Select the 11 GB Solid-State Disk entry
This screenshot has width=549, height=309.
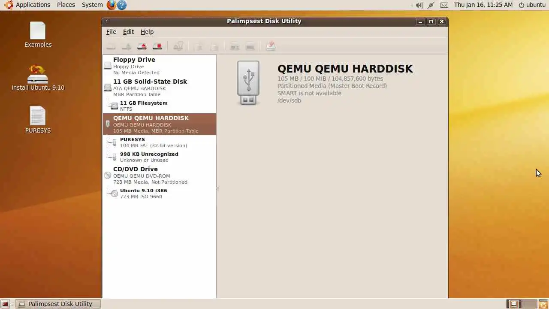159,88
